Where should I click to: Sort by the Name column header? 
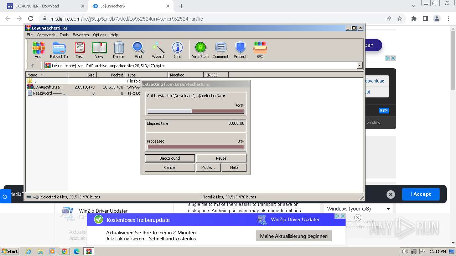point(47,75)
